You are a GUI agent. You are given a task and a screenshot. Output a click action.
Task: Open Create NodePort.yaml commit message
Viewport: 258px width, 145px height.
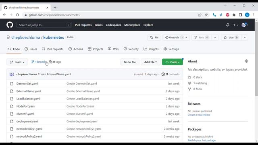81,106
